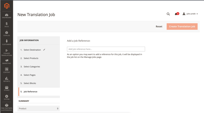This screenshot has width=204, height=113.
Task: Open the notifications bell
Action: [x=177, y=14]
